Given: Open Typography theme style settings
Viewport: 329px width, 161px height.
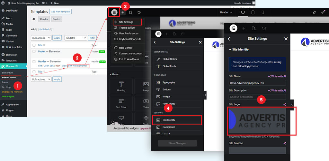Looking at the screenshot, I should click(x=177, y=82).
